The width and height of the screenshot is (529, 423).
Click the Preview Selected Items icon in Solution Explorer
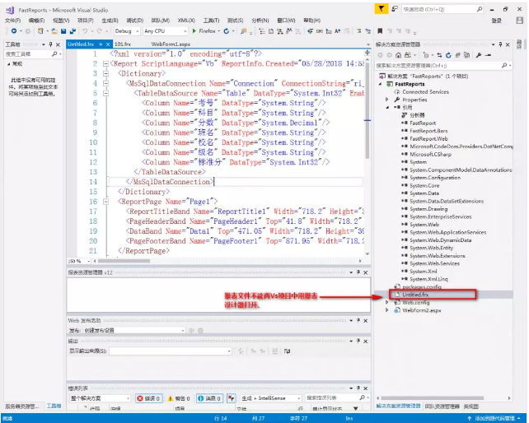(488, 55)
